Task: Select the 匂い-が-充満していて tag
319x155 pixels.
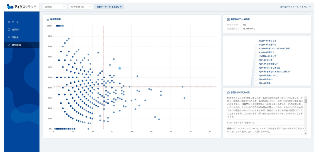Action: 270,76
